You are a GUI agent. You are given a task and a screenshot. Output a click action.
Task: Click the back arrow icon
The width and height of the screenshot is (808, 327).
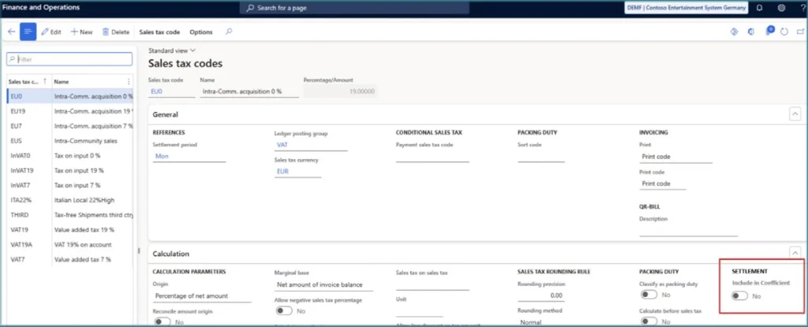(11, 32)
